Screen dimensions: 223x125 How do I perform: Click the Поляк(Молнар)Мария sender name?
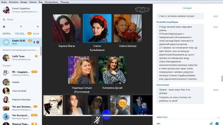[x=167, y=22]
